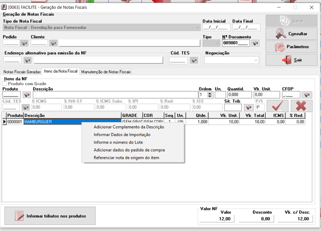Click the top Cód. TES search binoculars icon

(194, 60)
